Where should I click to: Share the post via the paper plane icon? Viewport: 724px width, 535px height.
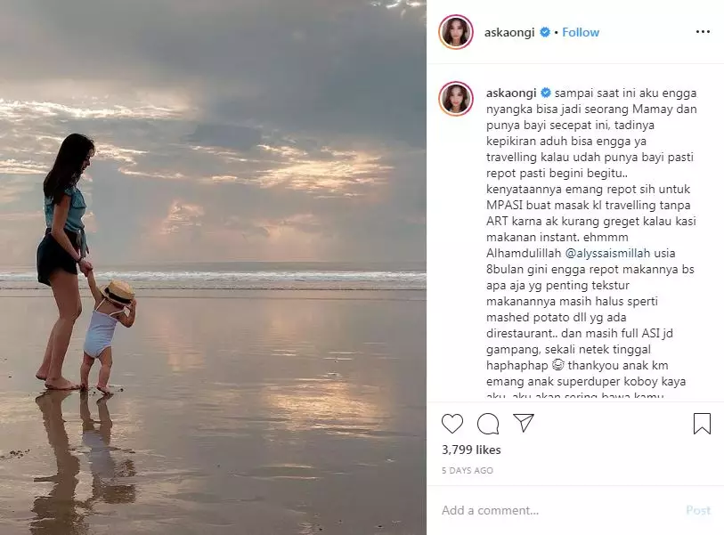point(525,425)
